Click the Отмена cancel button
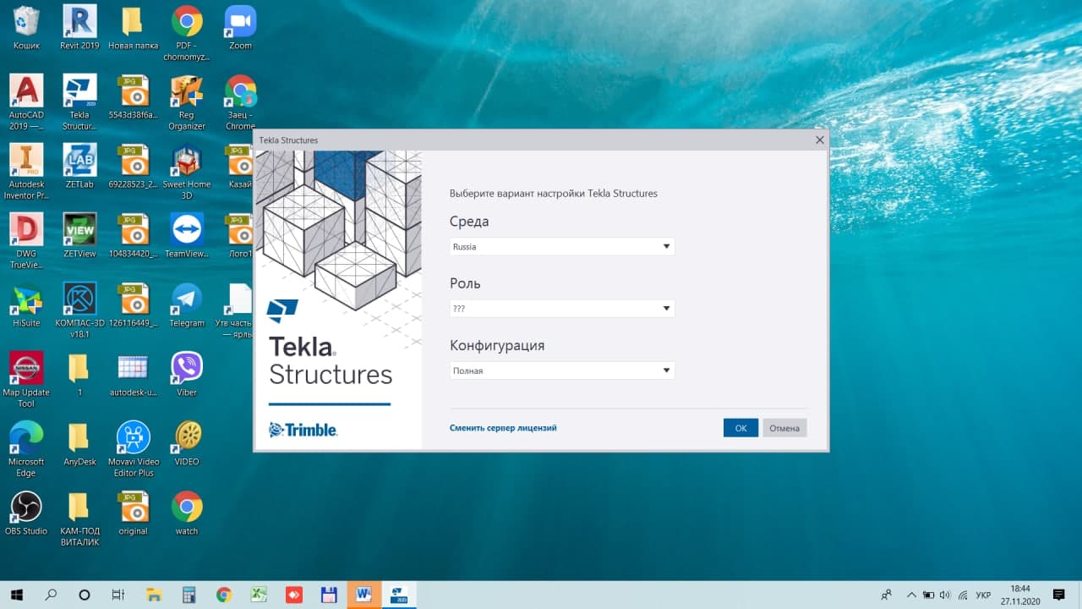Viewport: 1082px width, 609px height. [x=784, y=428]
